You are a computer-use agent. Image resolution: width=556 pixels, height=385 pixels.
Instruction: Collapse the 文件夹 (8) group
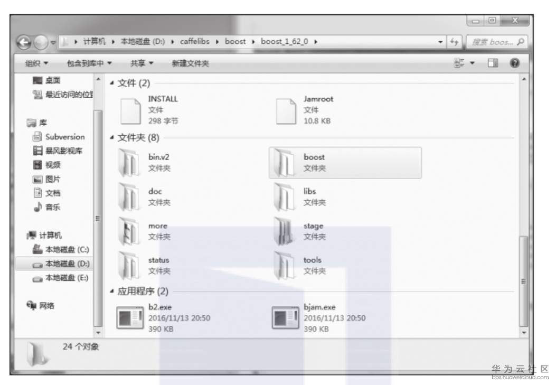112,137
